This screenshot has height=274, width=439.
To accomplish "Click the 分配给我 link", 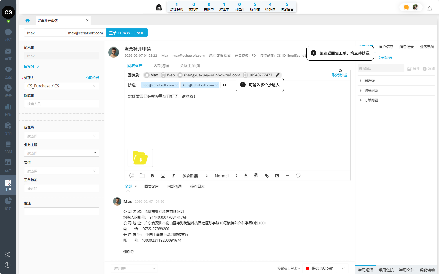I will [92, 78].
